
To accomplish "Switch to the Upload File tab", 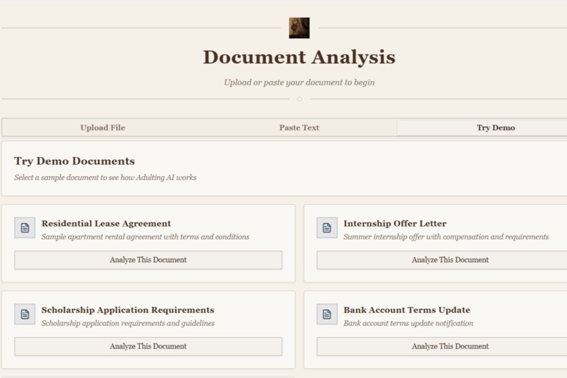I will (x=103, y=127).
